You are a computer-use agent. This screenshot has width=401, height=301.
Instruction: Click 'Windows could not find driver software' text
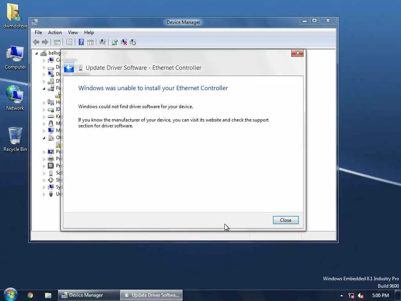coord(135,107)
